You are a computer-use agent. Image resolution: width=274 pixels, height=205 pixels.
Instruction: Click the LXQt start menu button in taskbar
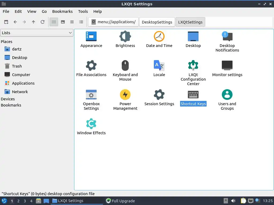[4, 201]
